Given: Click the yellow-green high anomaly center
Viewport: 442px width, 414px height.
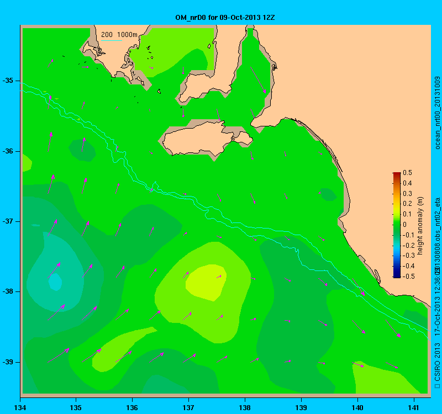Looking at the screenshot, I should pyautogui.click(x=206, y=282).
